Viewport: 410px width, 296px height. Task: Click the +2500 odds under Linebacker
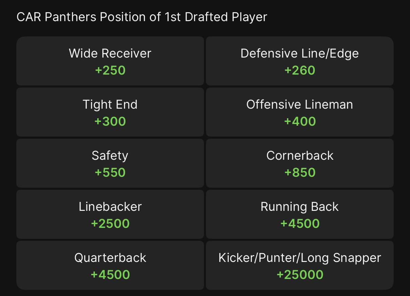coord(110,223)
